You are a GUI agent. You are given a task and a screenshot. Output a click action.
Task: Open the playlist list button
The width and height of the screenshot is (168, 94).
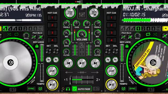click(x=70, y=13)
